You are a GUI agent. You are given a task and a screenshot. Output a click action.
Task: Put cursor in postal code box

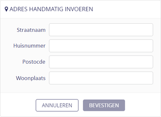[x=101, y=62]
